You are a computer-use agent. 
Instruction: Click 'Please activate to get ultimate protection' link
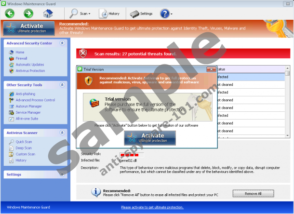(x=152, y=207)
